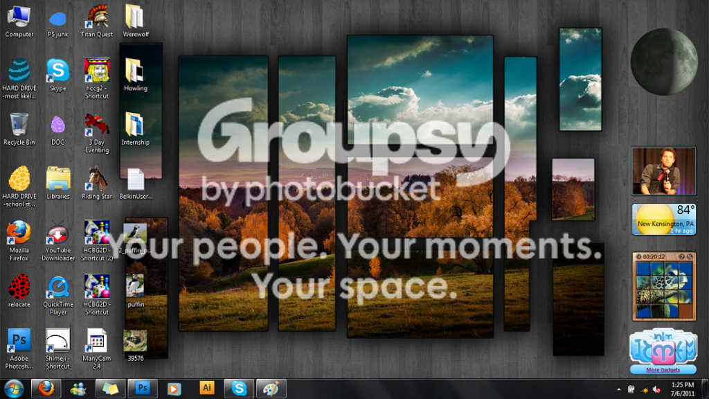Open the media player taskbar icon
709x399 pixels.
pos(174,389)
